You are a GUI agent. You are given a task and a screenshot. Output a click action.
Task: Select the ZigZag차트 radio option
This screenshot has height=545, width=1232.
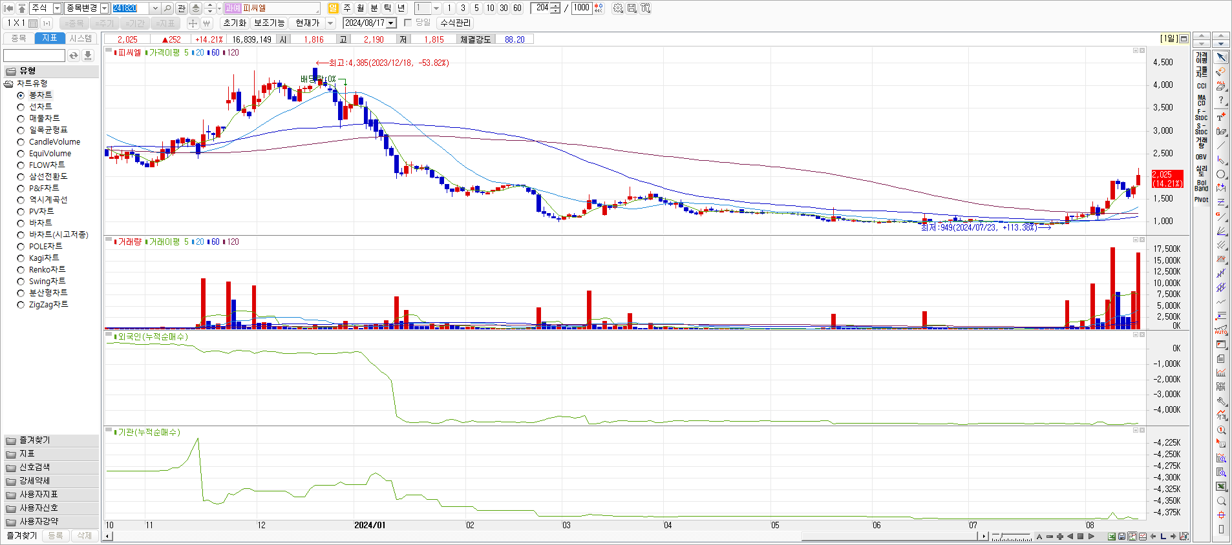coord(21,305)
